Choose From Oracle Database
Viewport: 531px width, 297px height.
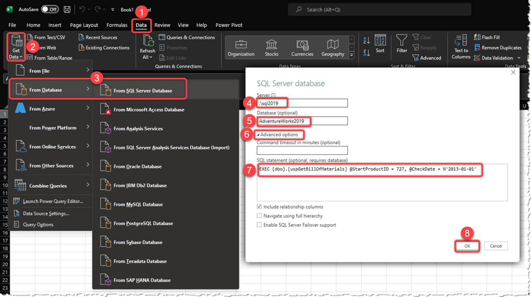click(x=138, y=166)
